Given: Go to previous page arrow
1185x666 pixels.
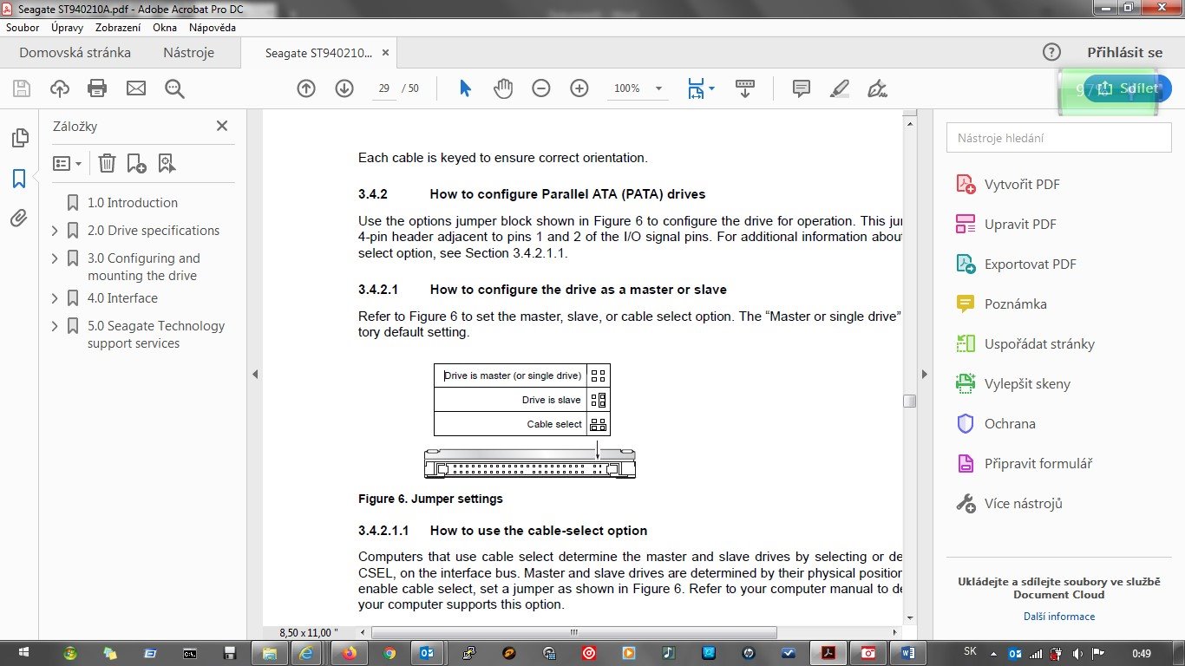Looking at the screenshot, I should point(306,88).
